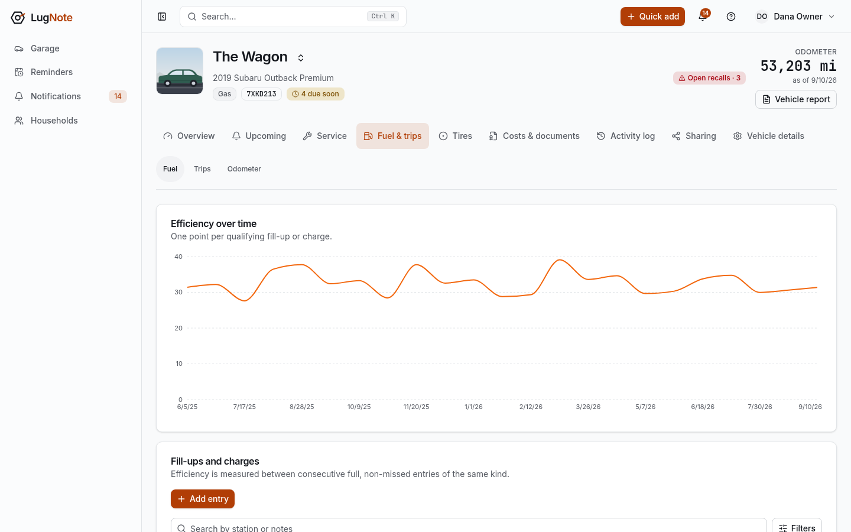Image resolution: width=851 pixels, height=532 pixels.
Task: Switch to the Upcoming tab
Action: 259,136
